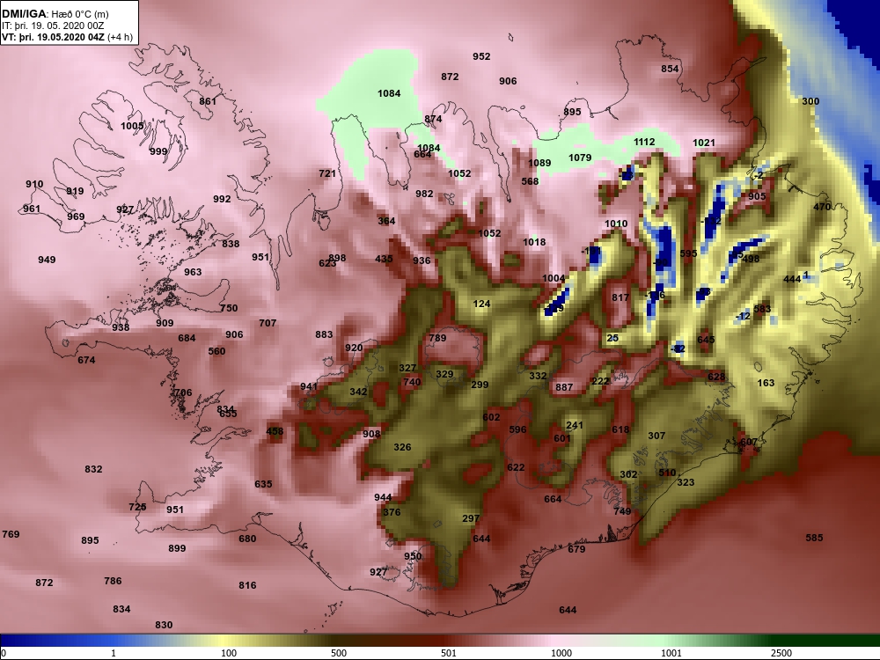Click the map value '124' in the highlands
This screenshot has width=880, height=660.
click(x=481, y=304)
